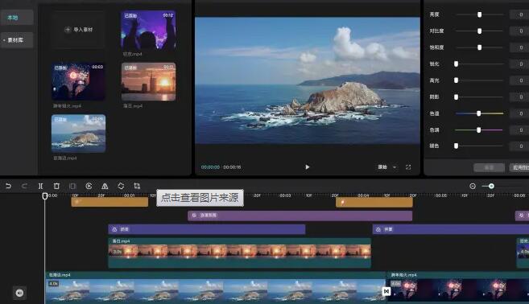Click the greyed-out reset button in adjustment panel
529x304 pixels.
(x=490, y=167)
